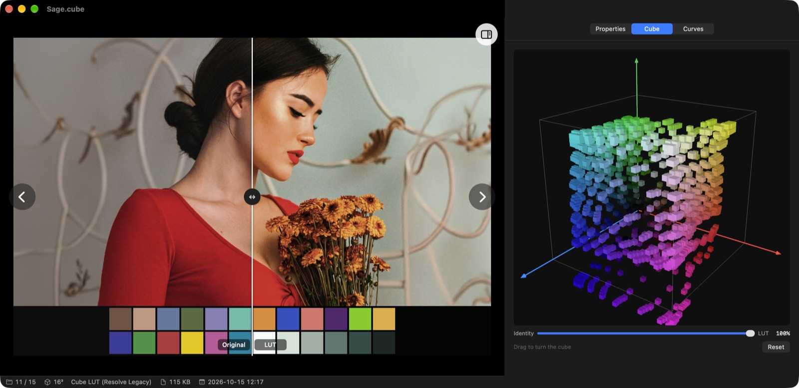Click the split comparison divider handle
Screen dimensions: 799x388
point(252,197)
